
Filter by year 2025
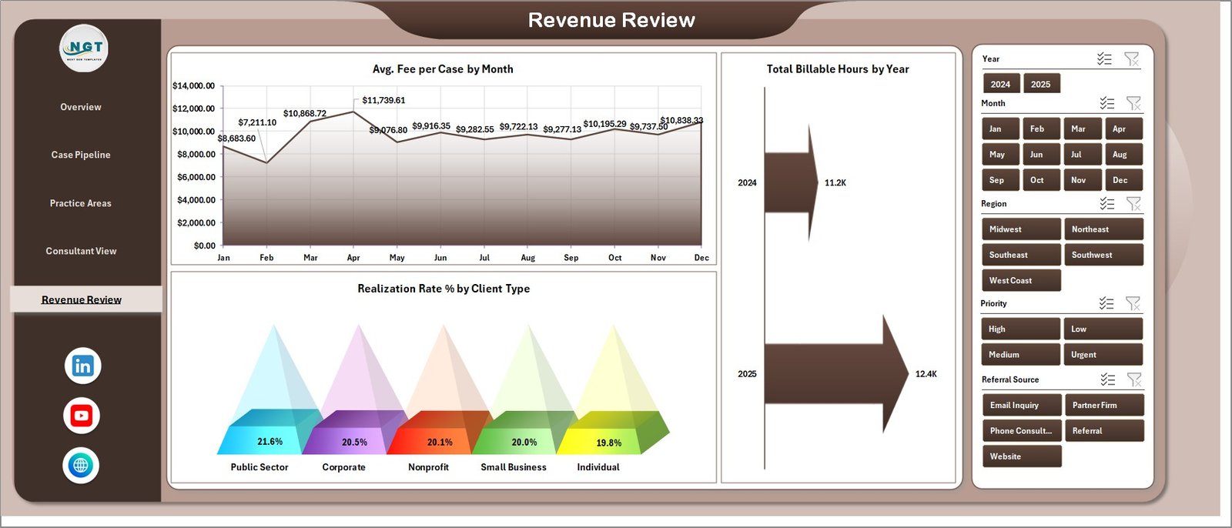(1041, 84)
